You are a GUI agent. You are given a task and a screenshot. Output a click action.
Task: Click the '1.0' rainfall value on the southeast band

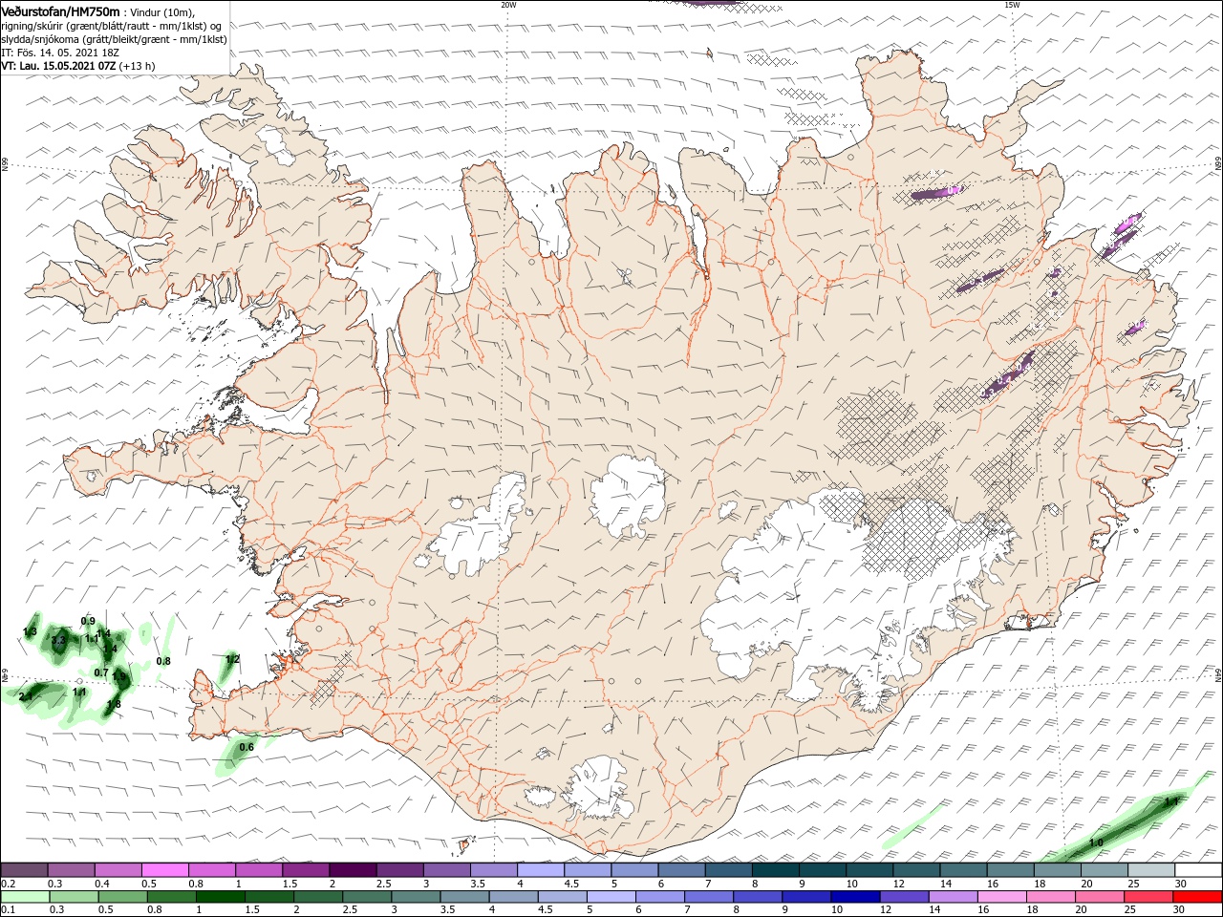pyautogui.click(x=1096, y=842)
